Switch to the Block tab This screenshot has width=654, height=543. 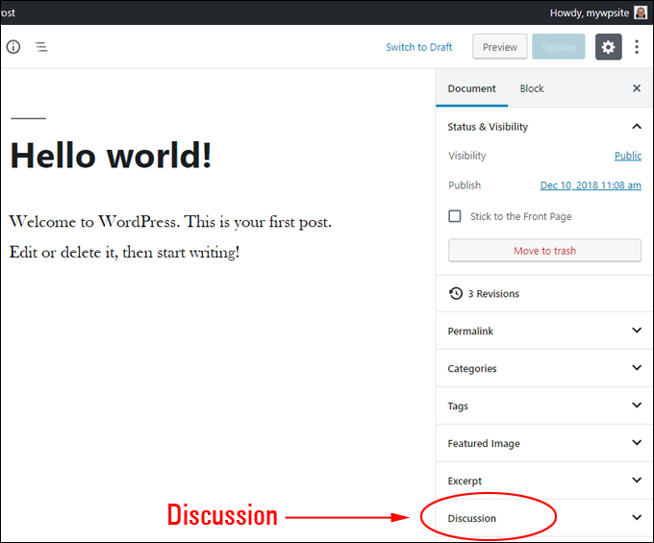point(531,88)
